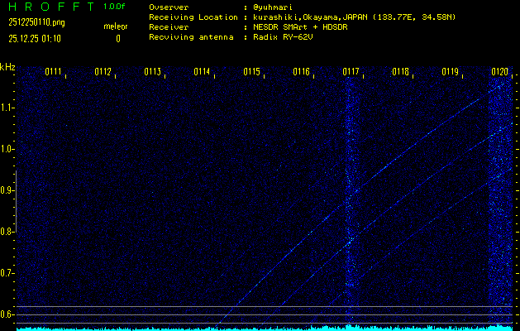Image resolution: width=520 pixels, height=331 pixels.
Task: Click the 1.0.0f version label
Action: tap(115, 7)
